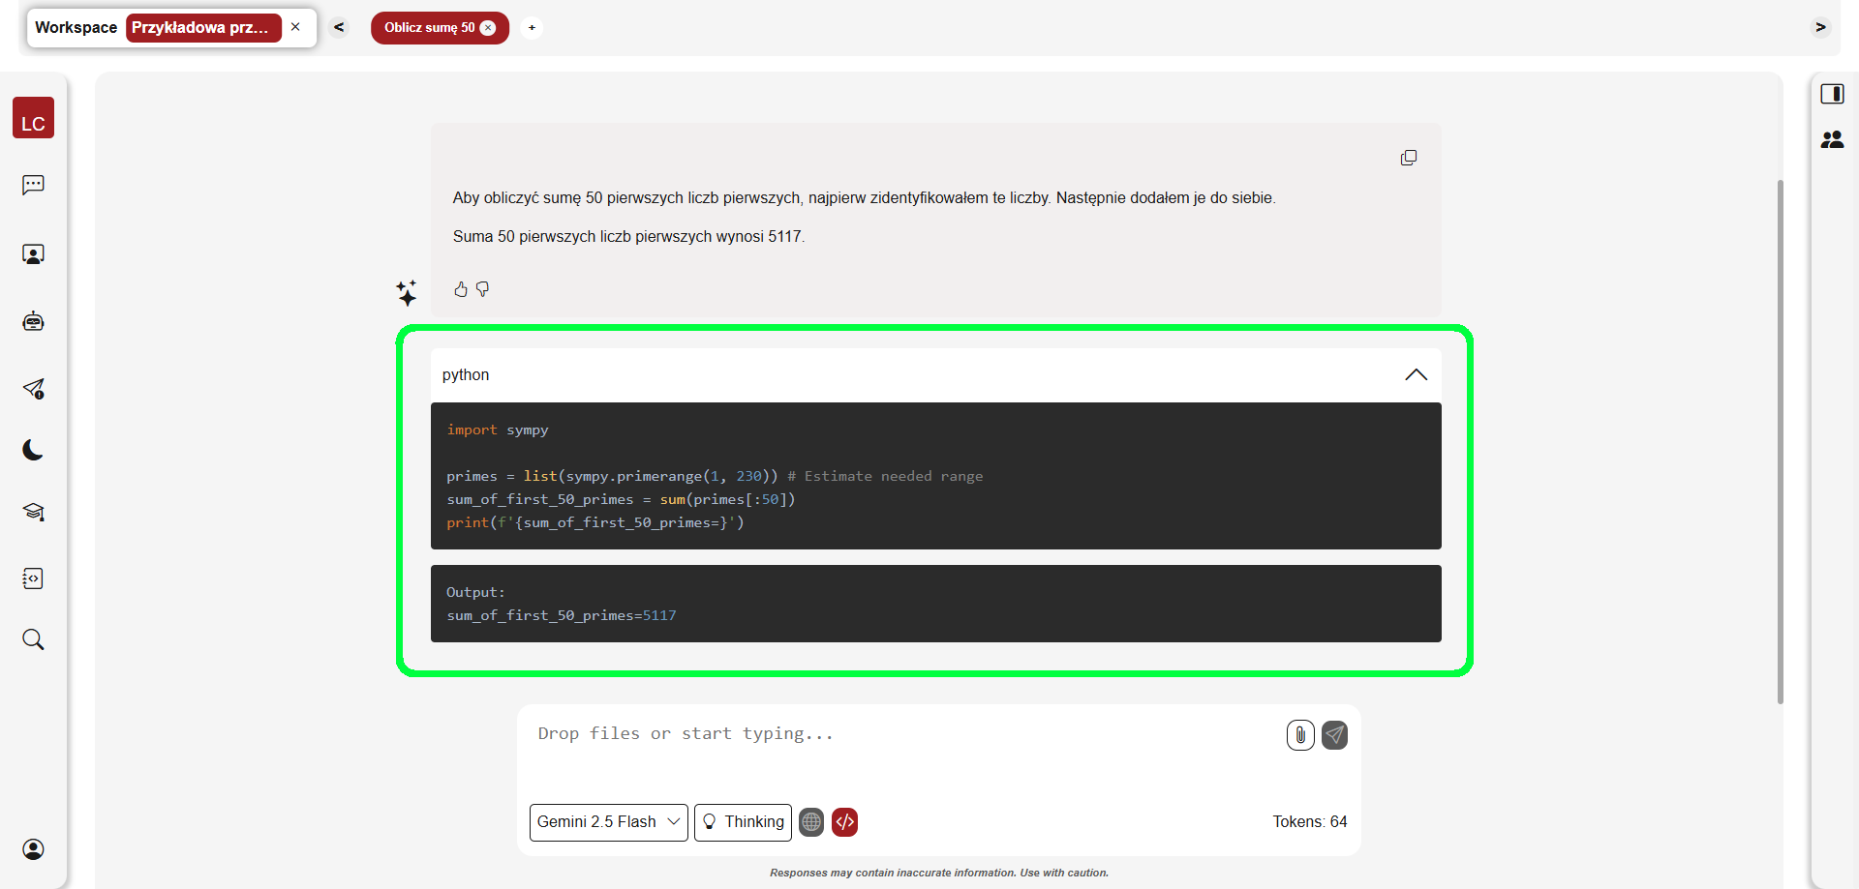The image size is (1859, 889).
Task: Open the code document sidebar icon
Action: coord(33,578)
